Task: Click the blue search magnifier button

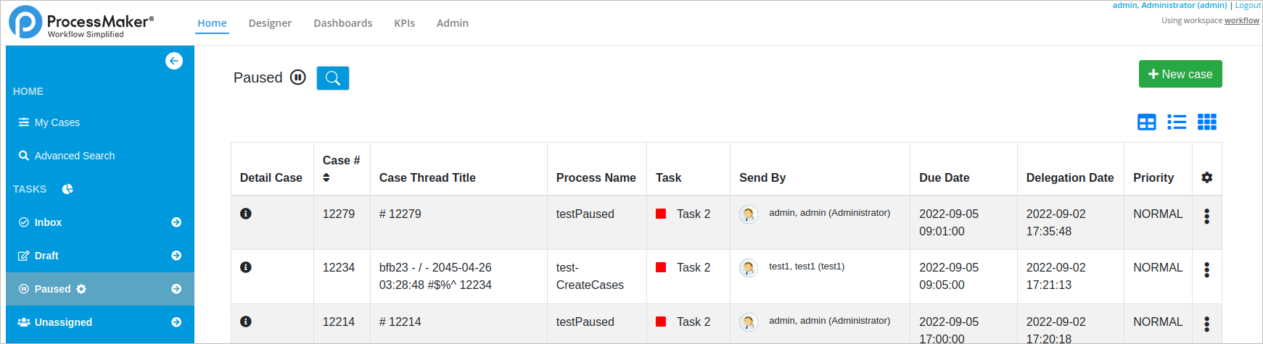Action: tap(333, 78)
